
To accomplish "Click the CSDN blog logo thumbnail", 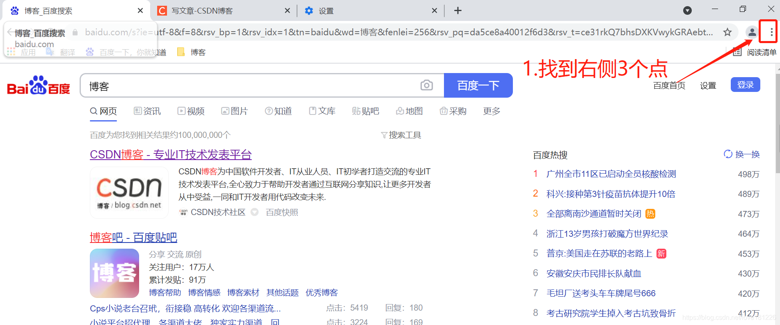I will click(129, 192).
